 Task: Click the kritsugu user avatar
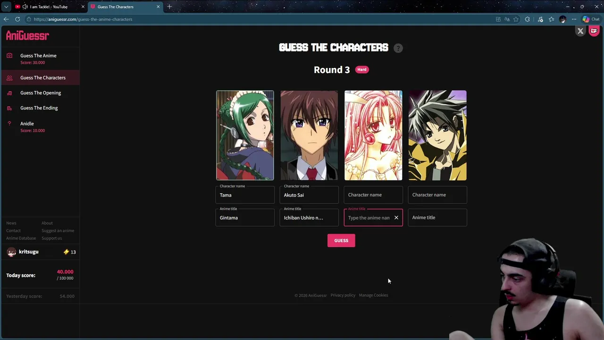11,252
